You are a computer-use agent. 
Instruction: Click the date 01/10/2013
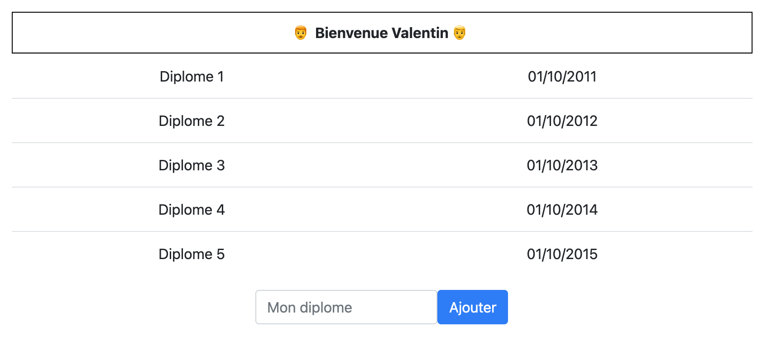[562, 165]
